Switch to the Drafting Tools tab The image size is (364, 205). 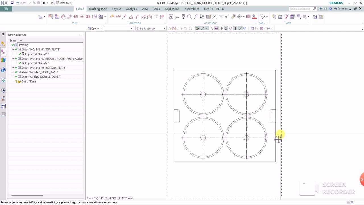tap(98, 9)
